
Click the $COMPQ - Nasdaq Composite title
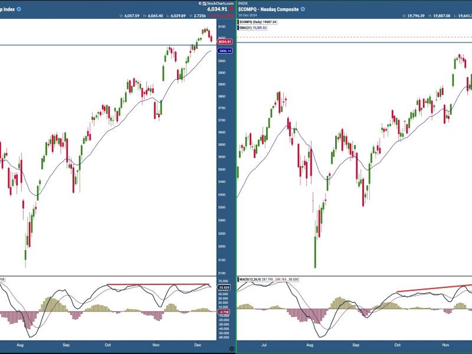pyautogui.click(x=268, y=9)
